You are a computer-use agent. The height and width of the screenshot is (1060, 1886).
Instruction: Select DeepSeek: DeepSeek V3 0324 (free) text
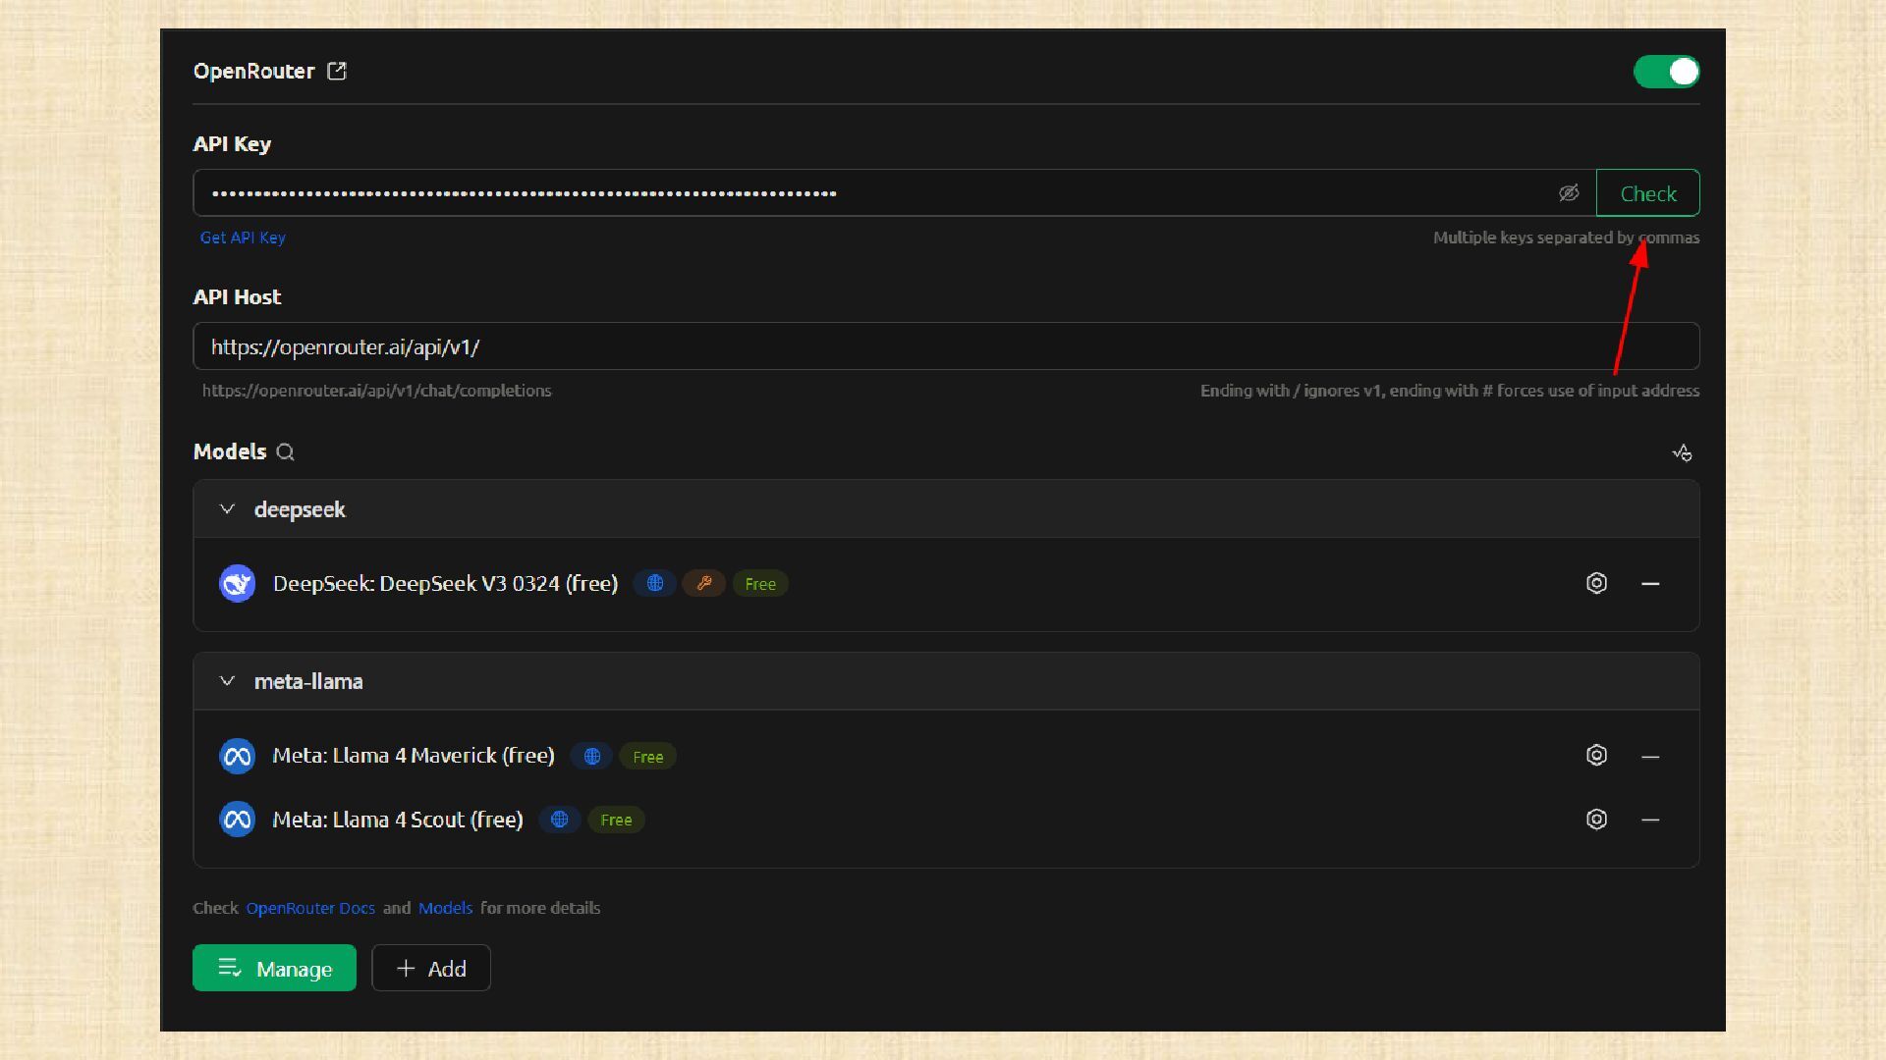(445, 584)
